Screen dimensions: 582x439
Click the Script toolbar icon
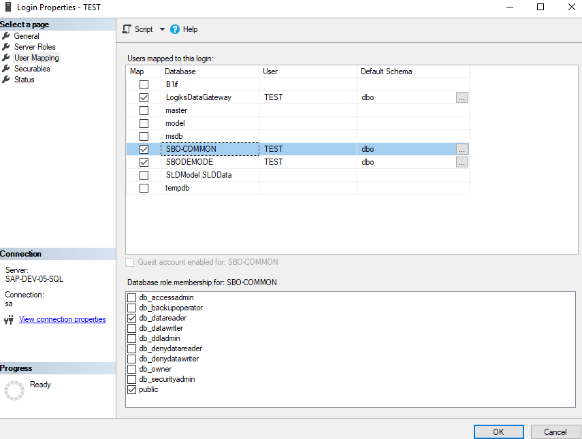tap(127, 29)
